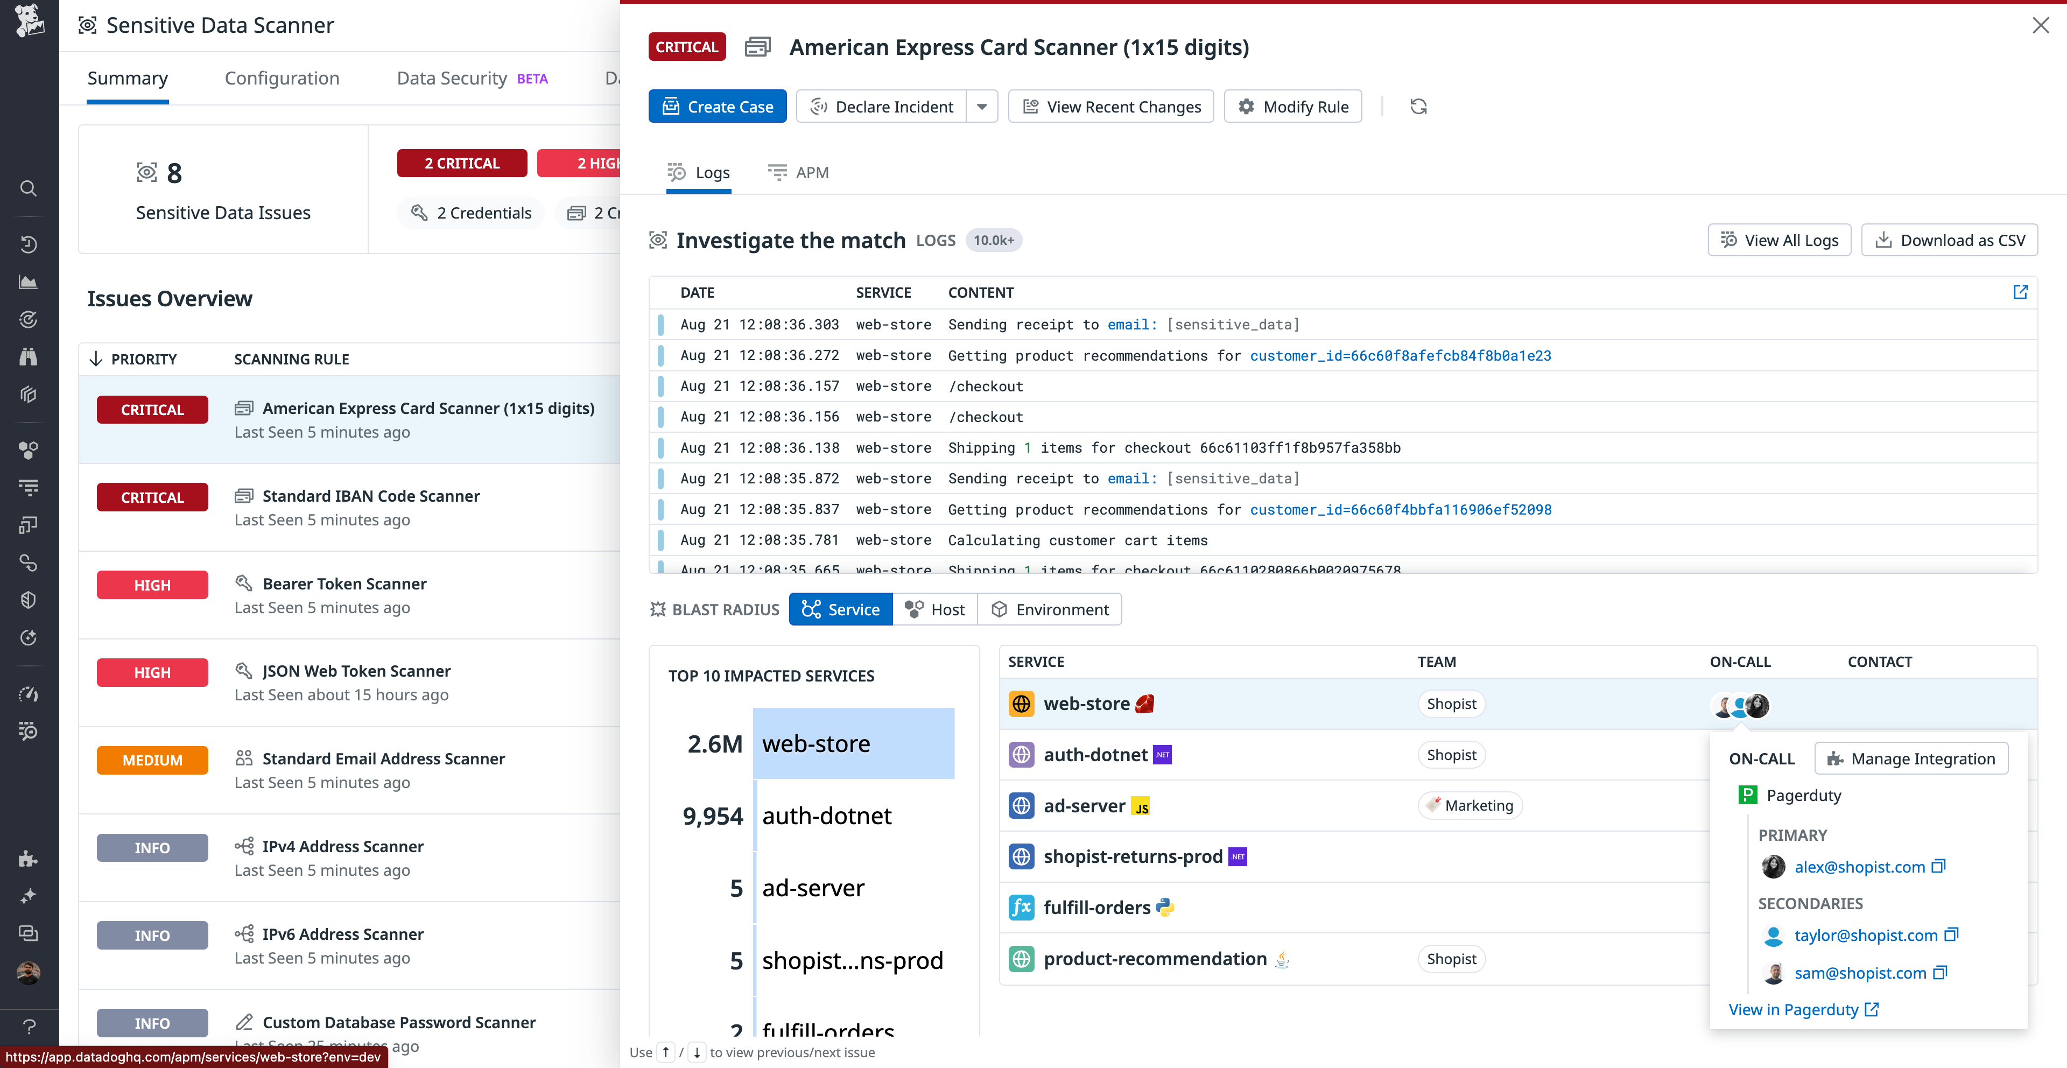Screen dimensions: 2067x1068
Task: Open the Configuration tab
Action: click(282, 78)
